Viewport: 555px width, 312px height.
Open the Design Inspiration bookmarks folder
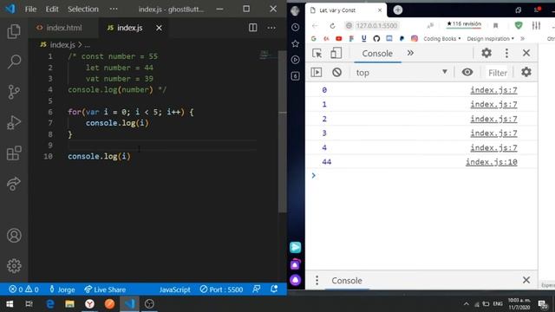coord(490,38)
